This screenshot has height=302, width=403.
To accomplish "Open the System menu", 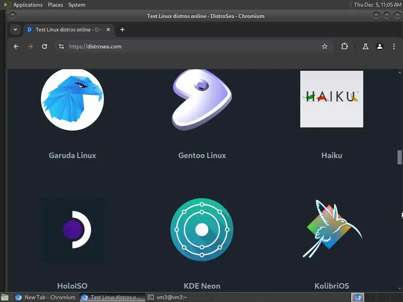I will [77, 5].
